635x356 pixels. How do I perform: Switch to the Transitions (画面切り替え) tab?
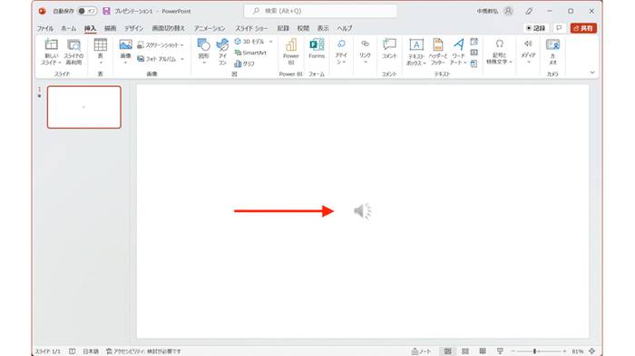point(169,28)
